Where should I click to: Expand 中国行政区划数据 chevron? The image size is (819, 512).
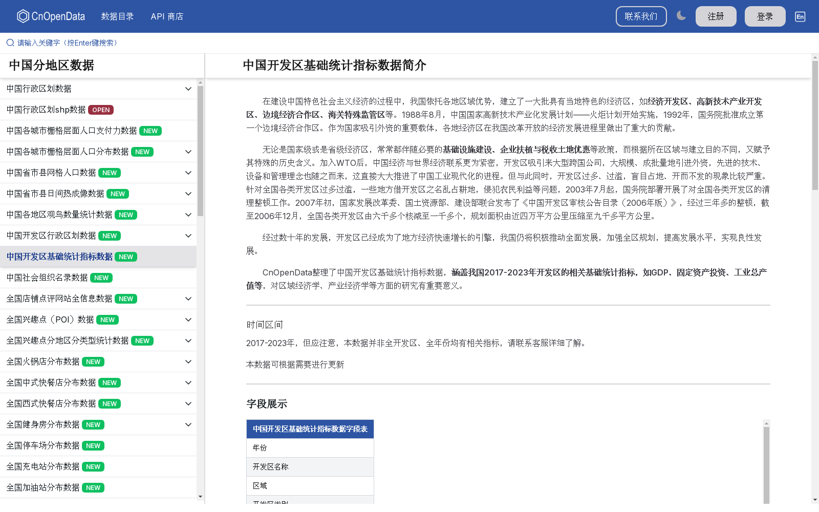[188, 89]
